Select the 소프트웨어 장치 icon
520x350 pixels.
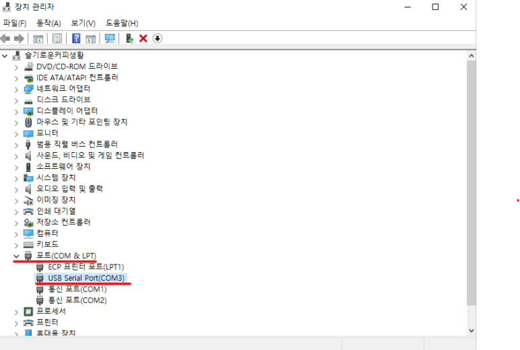(28, 166)
